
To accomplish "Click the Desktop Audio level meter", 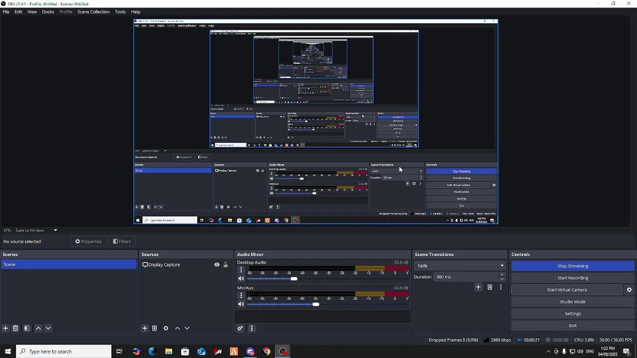I will click(328, 268).
